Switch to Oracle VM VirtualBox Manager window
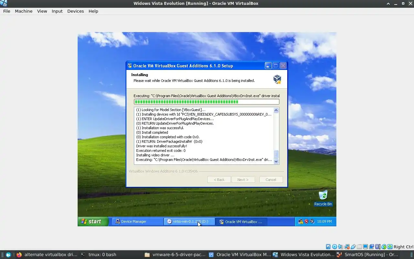 point(240,254)
